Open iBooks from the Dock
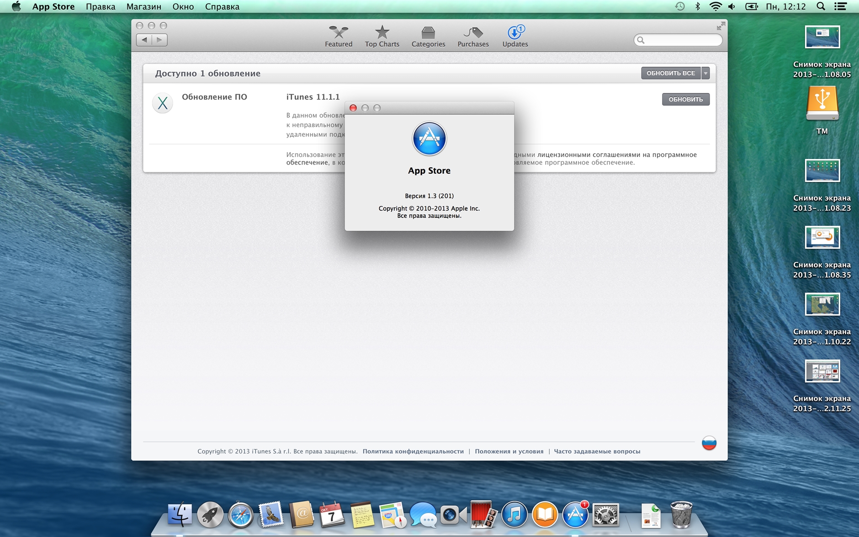The height and width of the screenshot is (537, 859). click(545, 515)
